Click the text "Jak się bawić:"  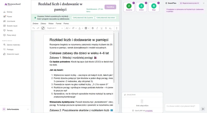pos(56,70)
